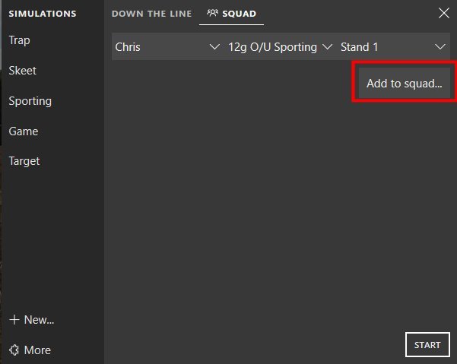Open the Sporting simulation category

[x=30, y=101]
